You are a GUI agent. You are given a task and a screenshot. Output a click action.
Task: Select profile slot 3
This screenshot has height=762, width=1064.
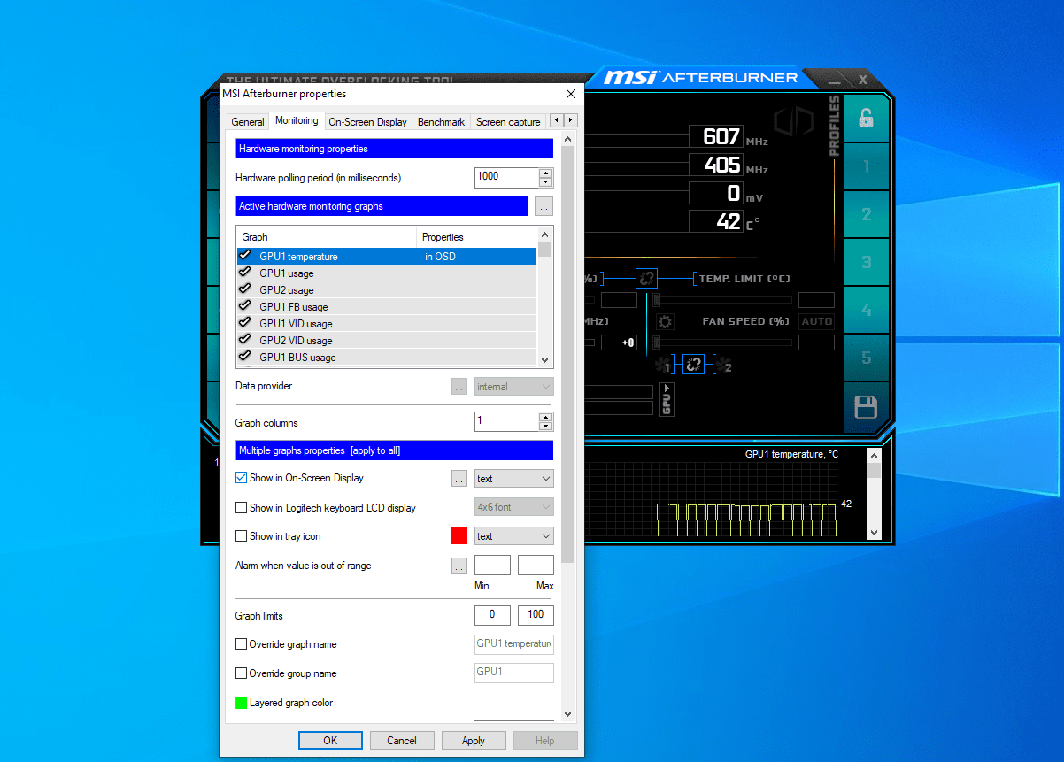tap(866, 263)
